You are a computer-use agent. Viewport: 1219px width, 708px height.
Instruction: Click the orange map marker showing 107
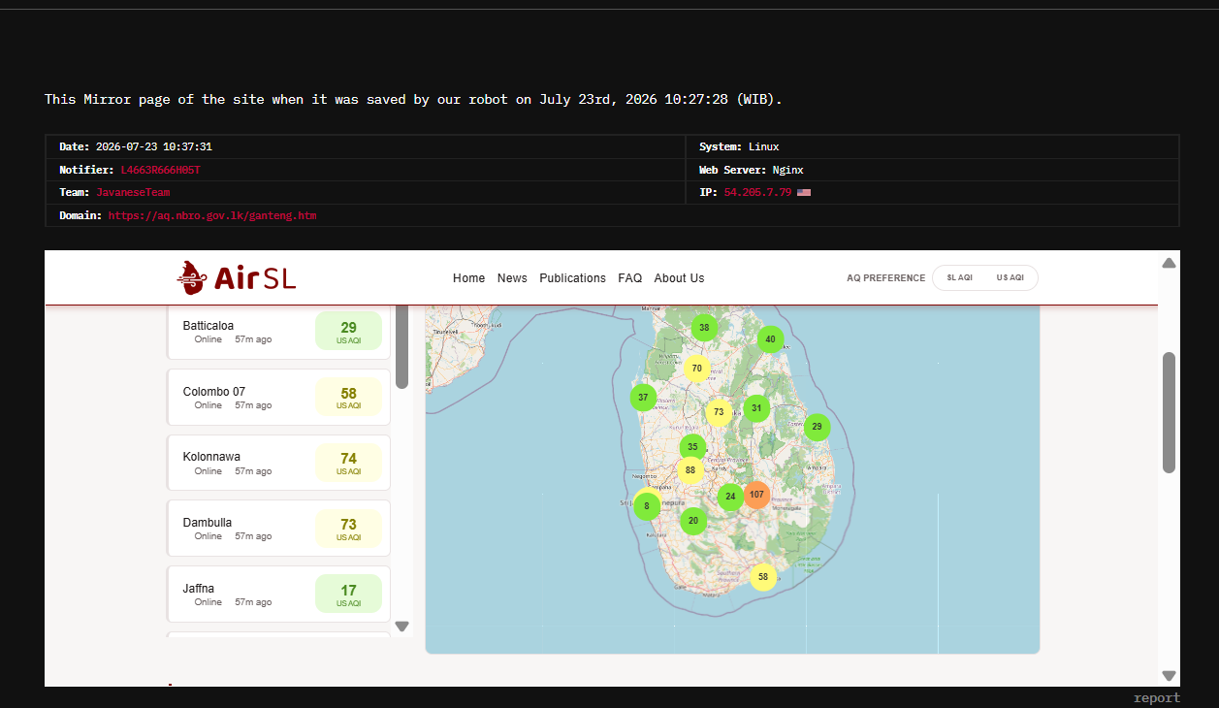tap(756, 495)
